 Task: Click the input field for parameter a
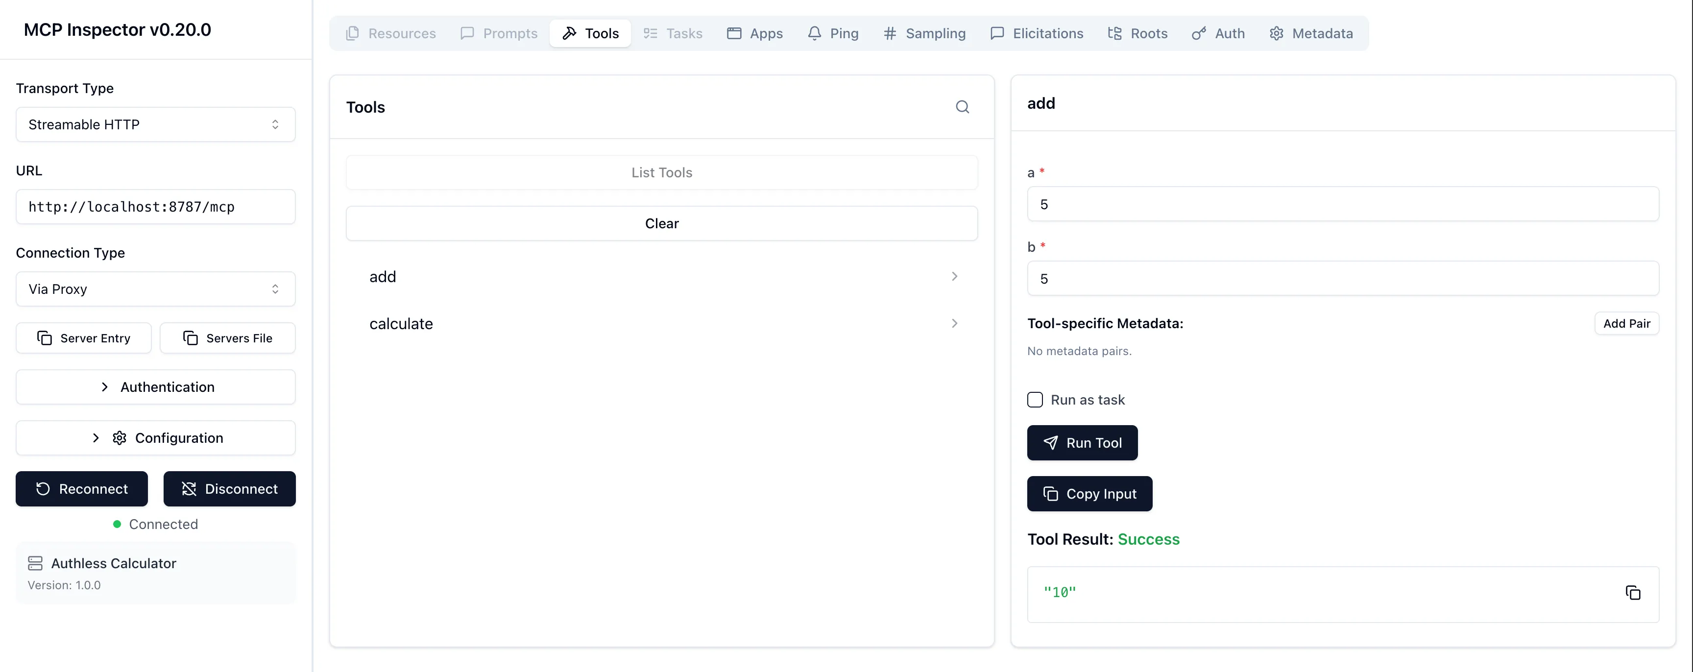point(1343,204)
